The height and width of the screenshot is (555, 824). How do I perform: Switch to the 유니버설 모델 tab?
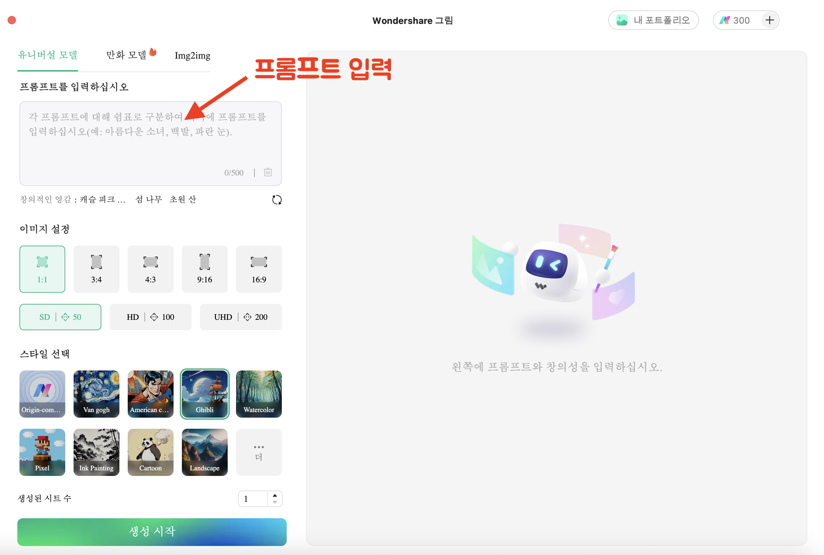tap(48, 55)
